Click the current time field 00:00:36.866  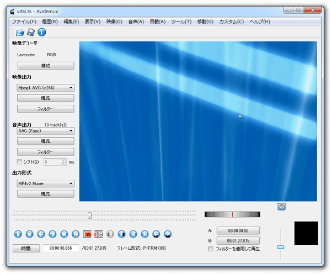tap(61, 248)
